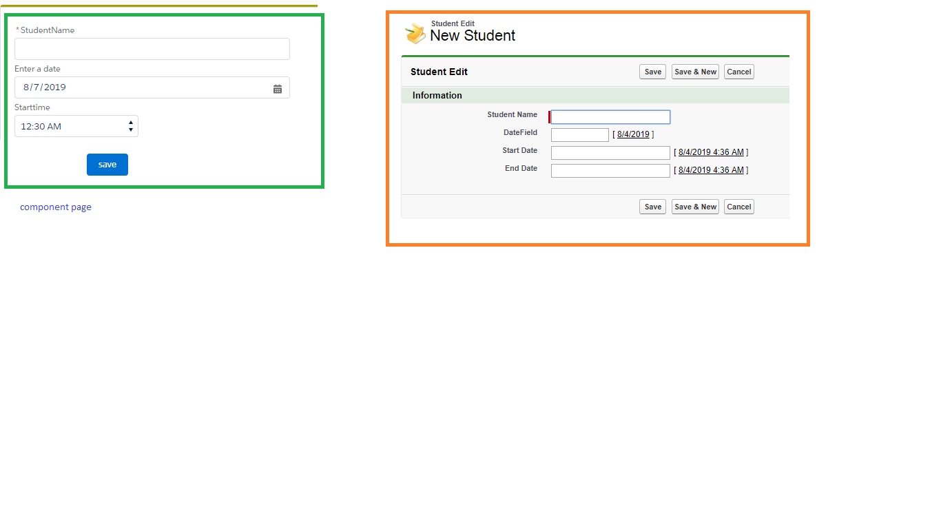Screen dimensions: 941x529
Task: Click the Information section header
Action: [595, 95]
